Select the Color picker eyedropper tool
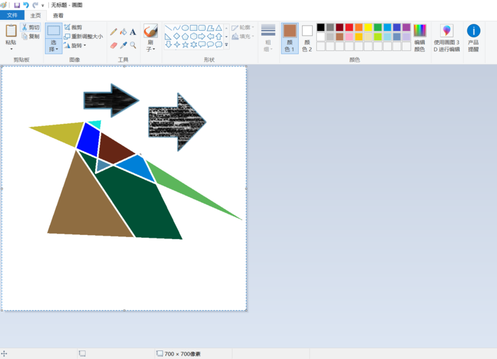This screenshot has height=359, width=497. tap(123, 46)
